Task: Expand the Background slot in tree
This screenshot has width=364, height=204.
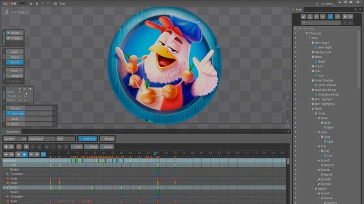Action: pos(310,52)
